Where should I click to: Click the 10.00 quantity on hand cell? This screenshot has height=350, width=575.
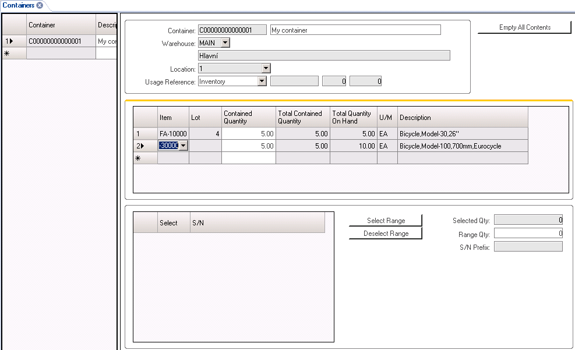coord(354,146)
